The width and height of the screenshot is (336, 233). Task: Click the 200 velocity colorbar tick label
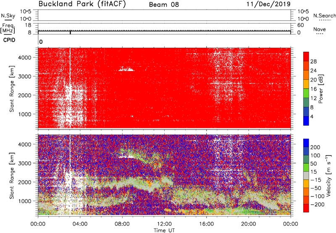point(315,147)
